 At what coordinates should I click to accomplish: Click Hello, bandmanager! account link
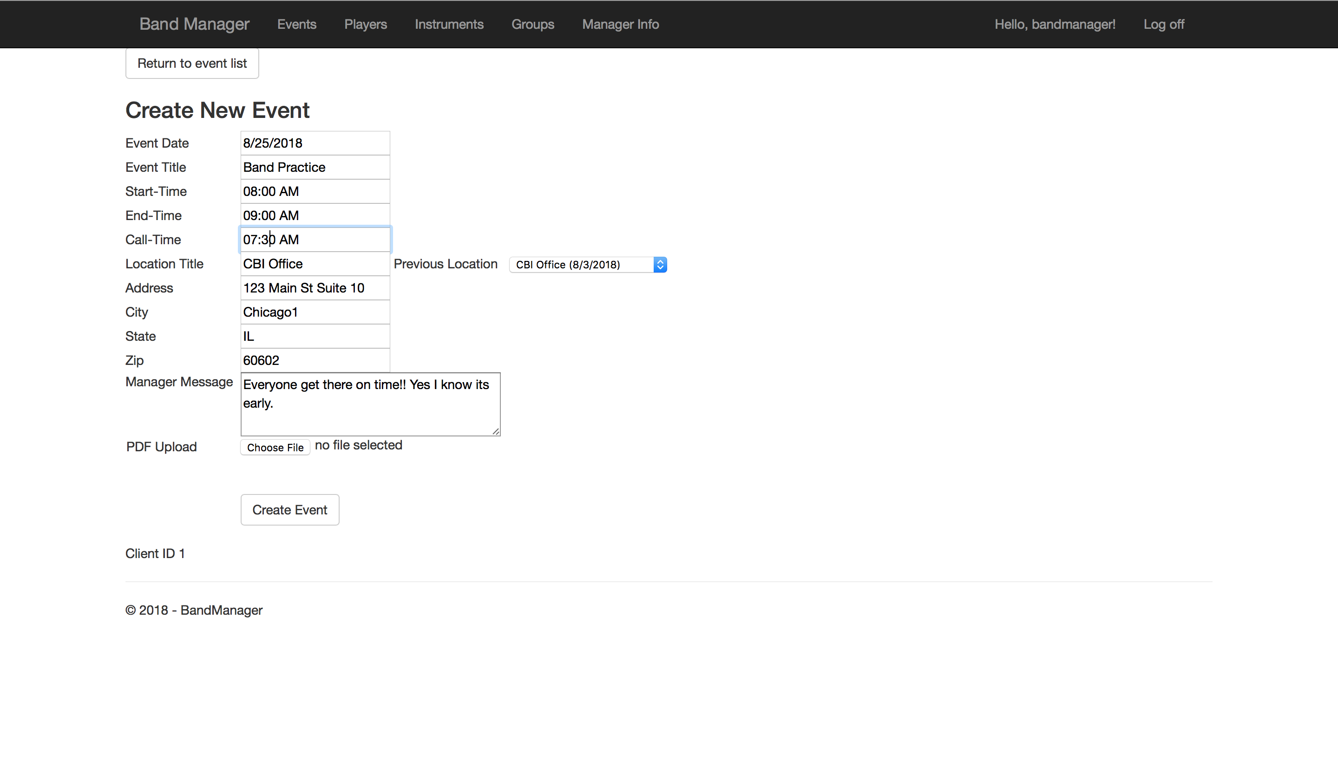(x=1055, y=25)
